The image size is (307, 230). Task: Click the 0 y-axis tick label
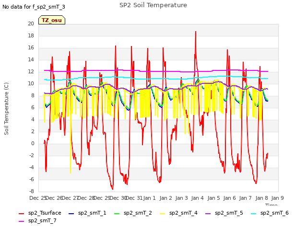pyautogui.click(x=33, y=144)
